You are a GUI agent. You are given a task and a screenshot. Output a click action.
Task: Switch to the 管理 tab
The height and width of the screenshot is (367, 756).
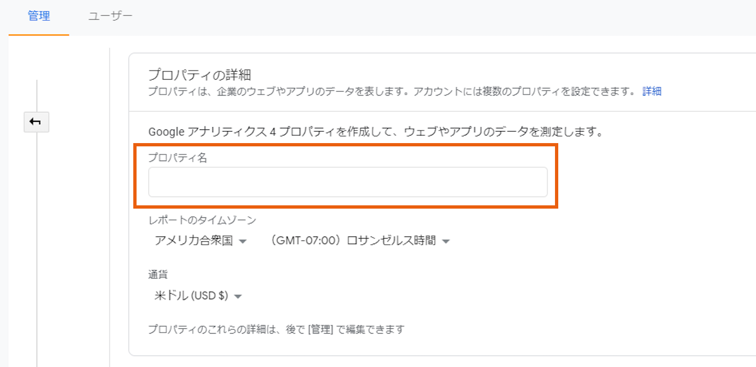[x=39, y=16]
